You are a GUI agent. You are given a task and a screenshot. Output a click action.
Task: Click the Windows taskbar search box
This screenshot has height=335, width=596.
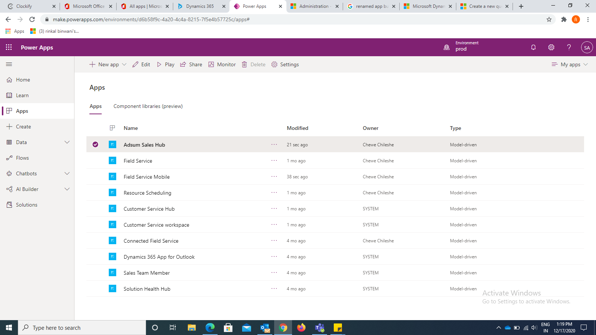coord(82,328)
